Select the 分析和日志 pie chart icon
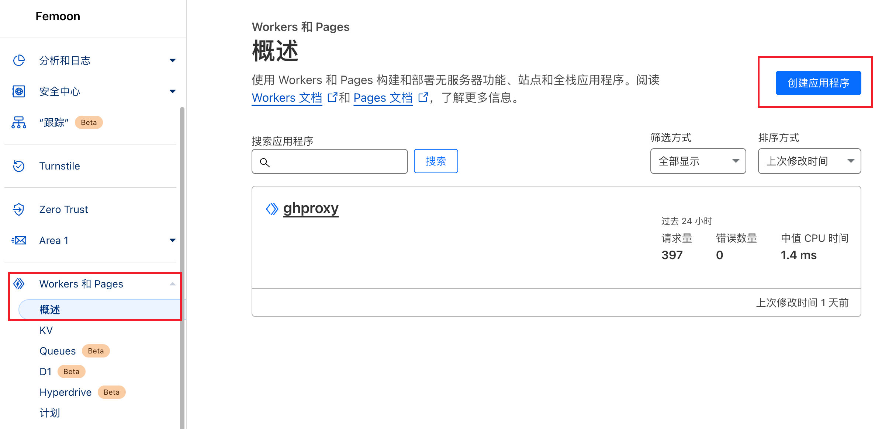 point(18,60)
